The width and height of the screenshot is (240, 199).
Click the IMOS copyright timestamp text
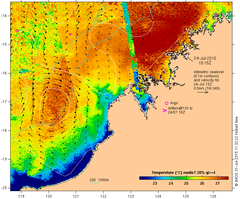(x=236, y=151)
